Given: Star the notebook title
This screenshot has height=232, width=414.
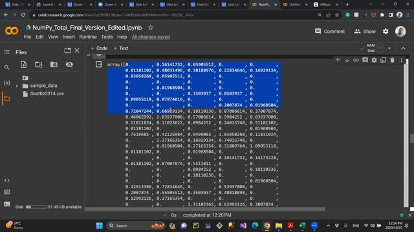Looking at the screenshot, I should pos(151,28).
